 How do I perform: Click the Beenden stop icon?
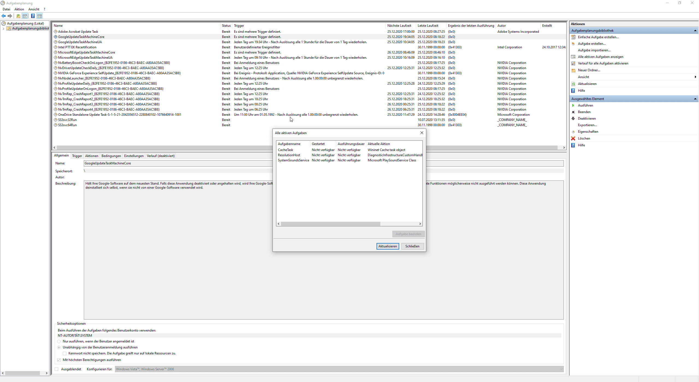(573, 112)
